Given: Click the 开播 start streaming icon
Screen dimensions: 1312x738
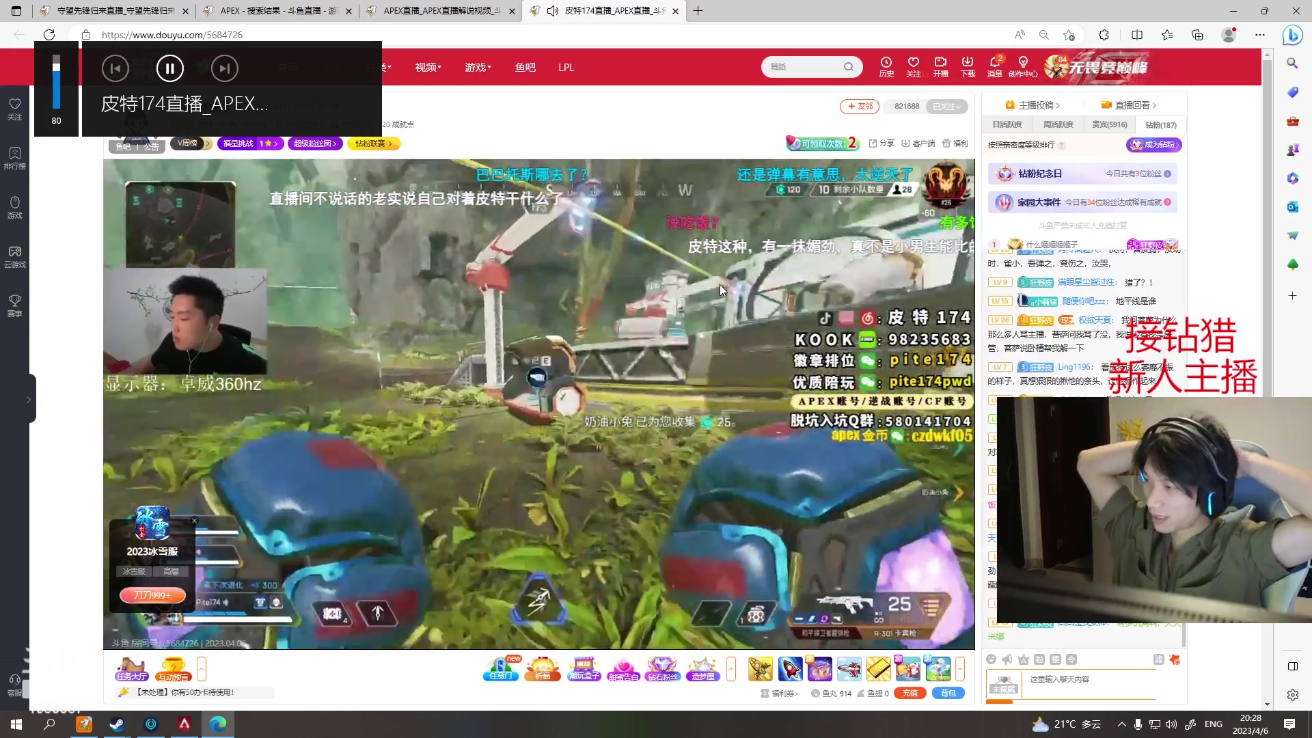Looking at the screenshot, I should click(941, 67).
